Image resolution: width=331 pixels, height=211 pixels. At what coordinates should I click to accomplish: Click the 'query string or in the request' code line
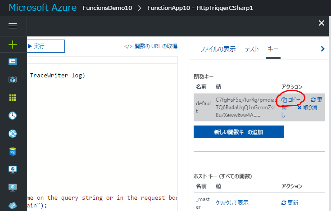102,198
